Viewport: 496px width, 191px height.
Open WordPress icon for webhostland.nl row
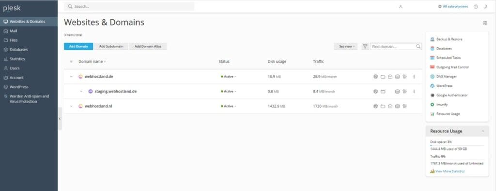(375, 106)
